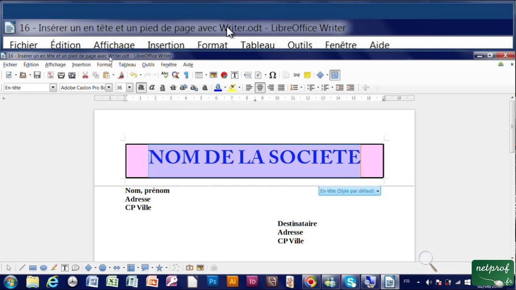Insert a basic shape with the blue diamond icon
This screenshot has height=290, width=516.
[x=320, y=75]
